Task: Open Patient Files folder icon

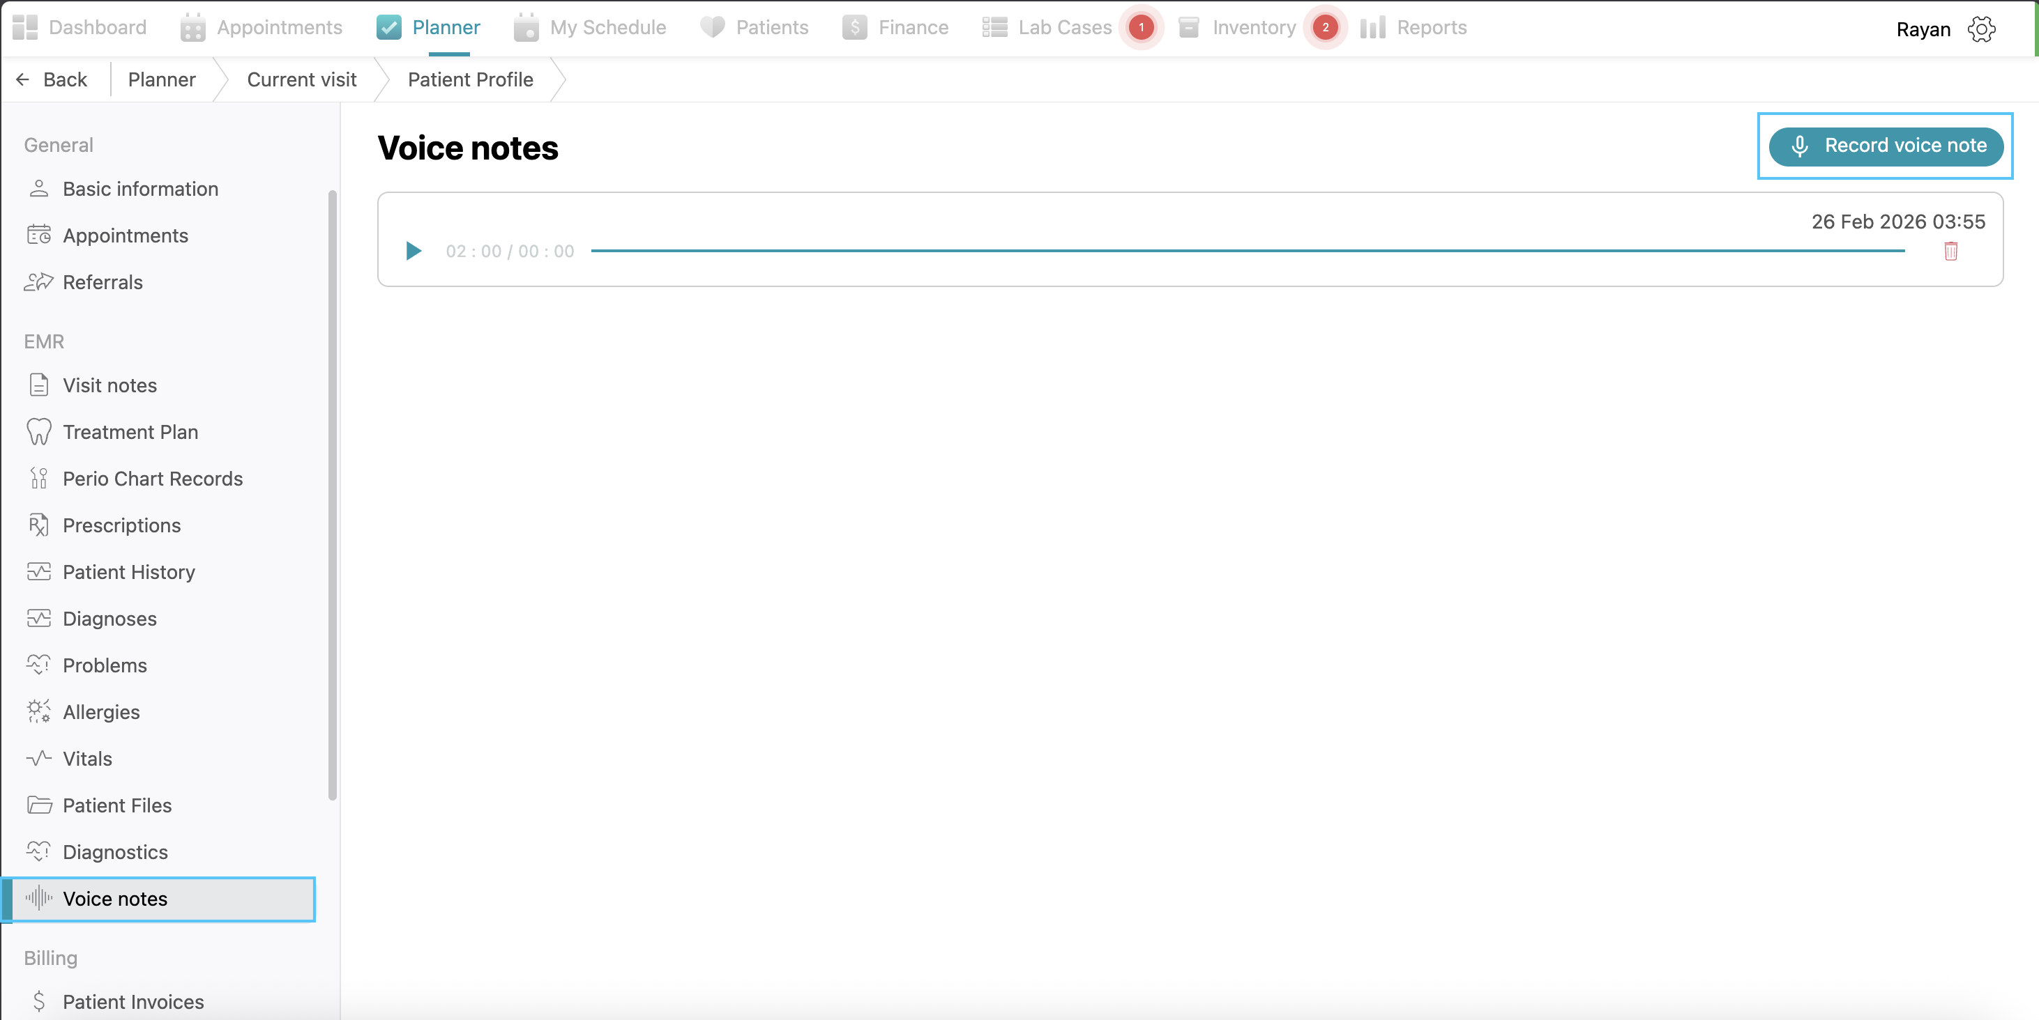Action: click(x=39, y=805)
